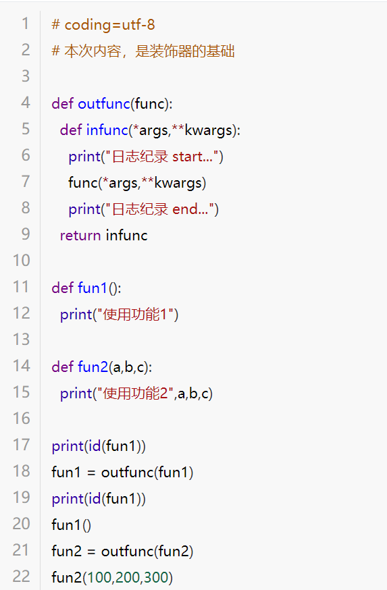
Task: Select line number 11 in gutter
Action: pyautogui.click(x=22, y=287)
